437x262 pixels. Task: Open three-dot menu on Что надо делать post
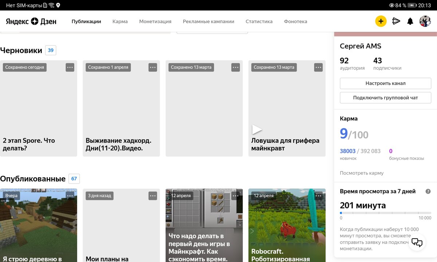tap(236, 196)
